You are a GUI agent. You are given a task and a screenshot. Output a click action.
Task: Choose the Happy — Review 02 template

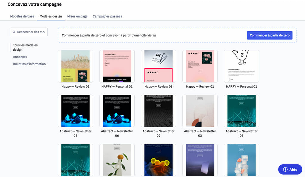tap(75, 66)
